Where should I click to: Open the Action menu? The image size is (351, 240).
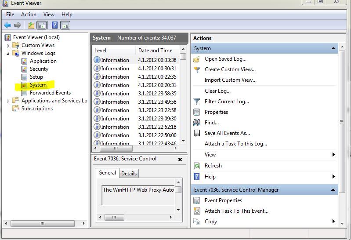tap(29, 15)
